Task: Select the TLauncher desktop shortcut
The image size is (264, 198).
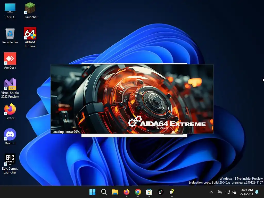Action: pyautogui.click(x=30, y=10)
